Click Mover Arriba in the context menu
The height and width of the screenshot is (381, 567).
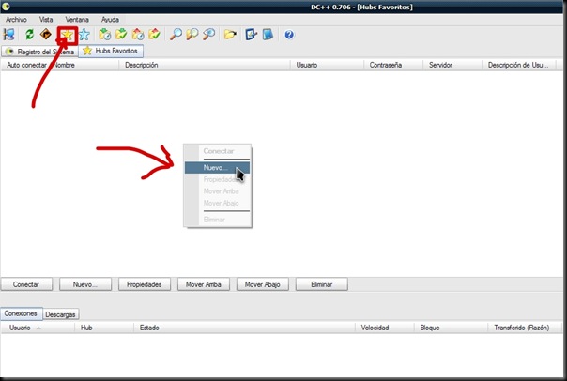click(217, 191)
